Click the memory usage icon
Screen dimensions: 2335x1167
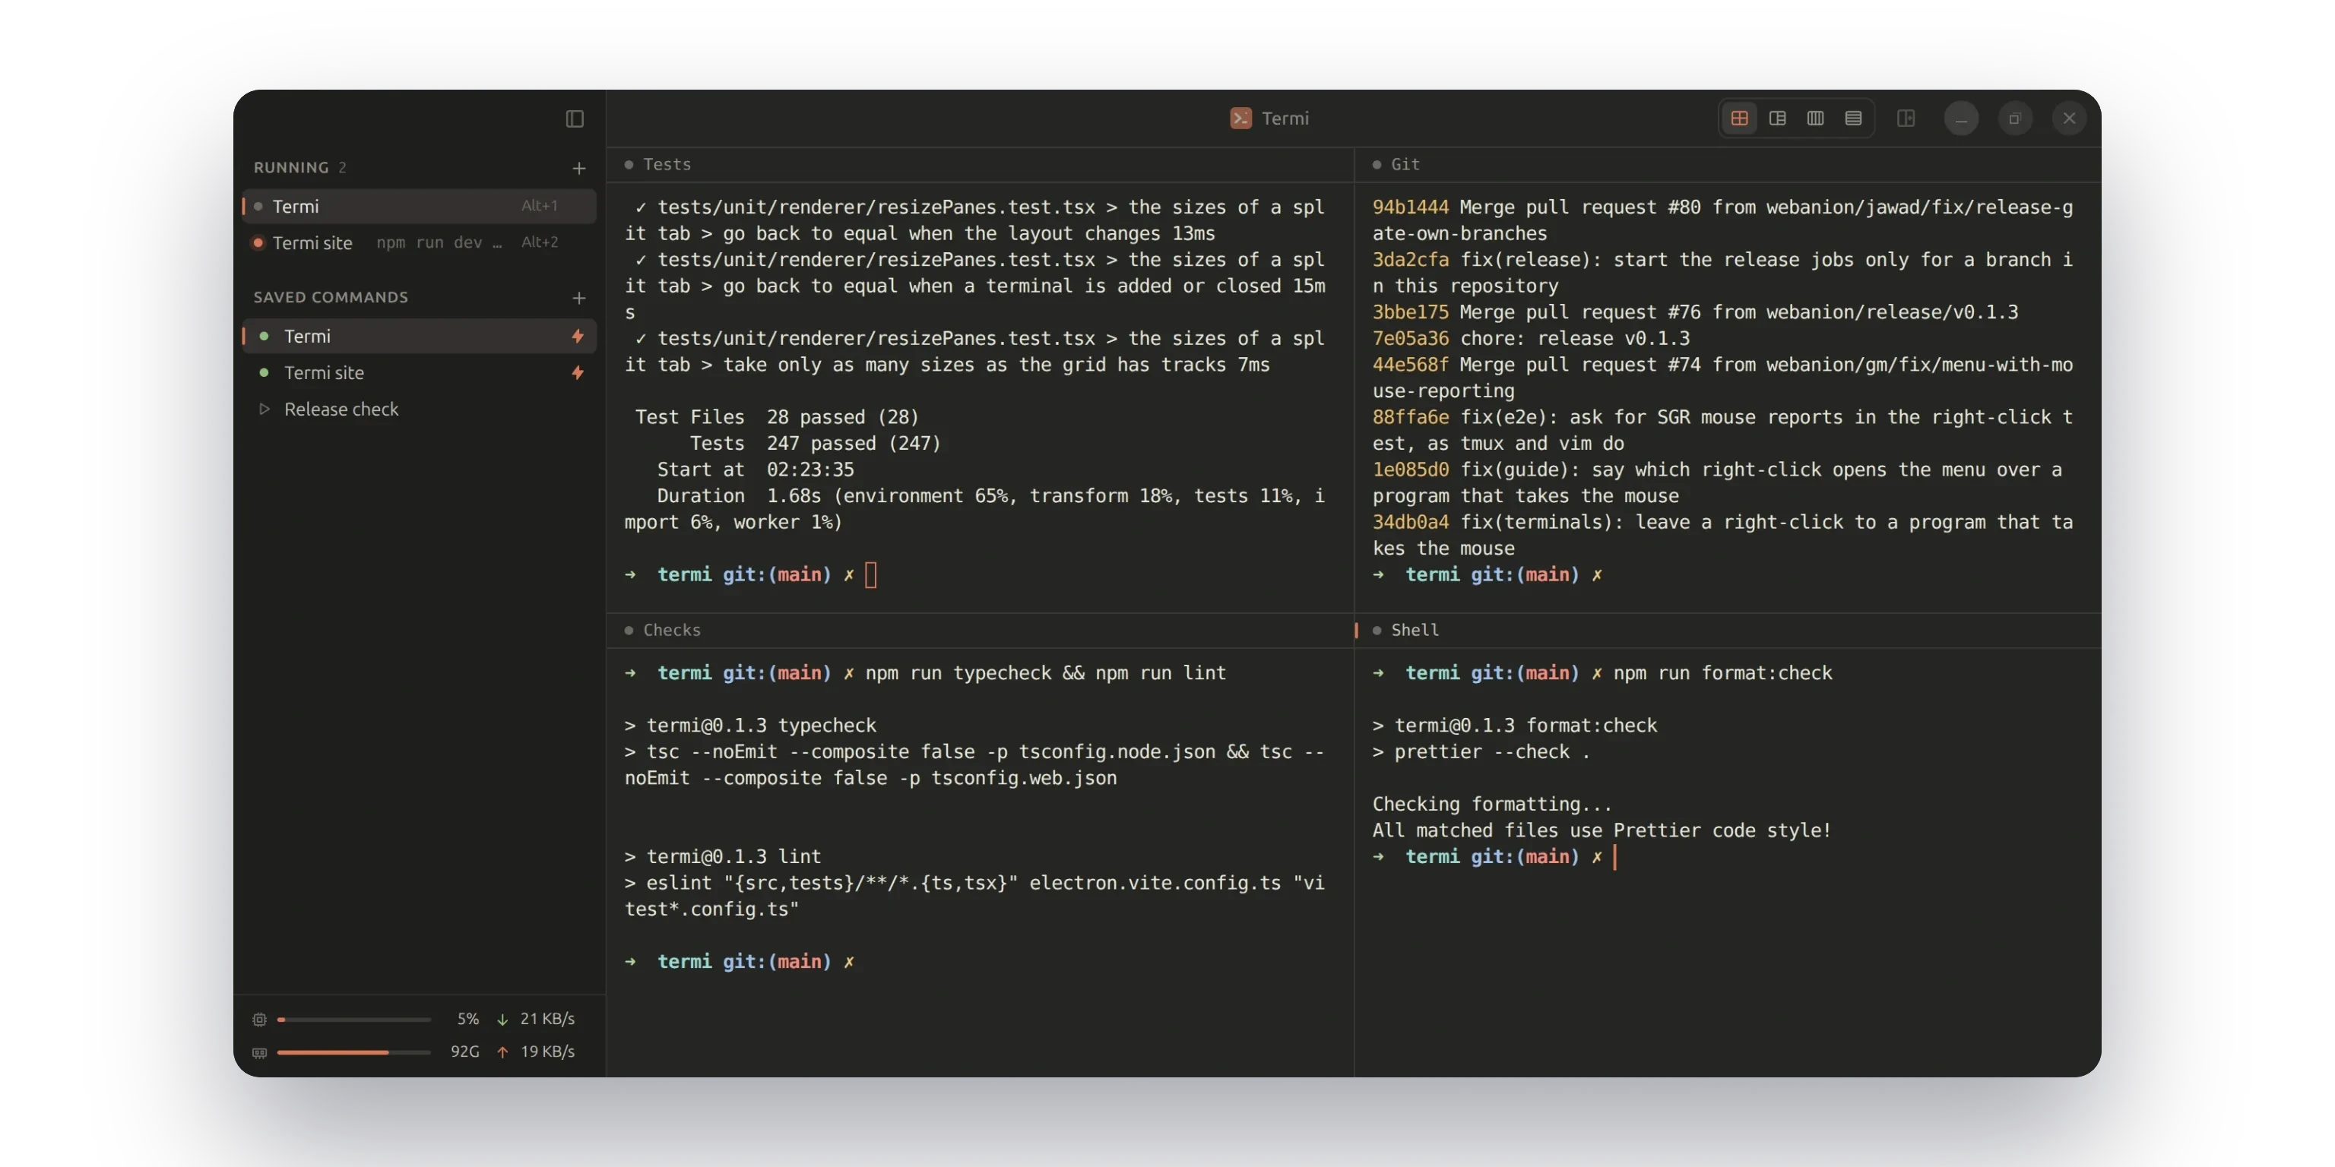259,1052
